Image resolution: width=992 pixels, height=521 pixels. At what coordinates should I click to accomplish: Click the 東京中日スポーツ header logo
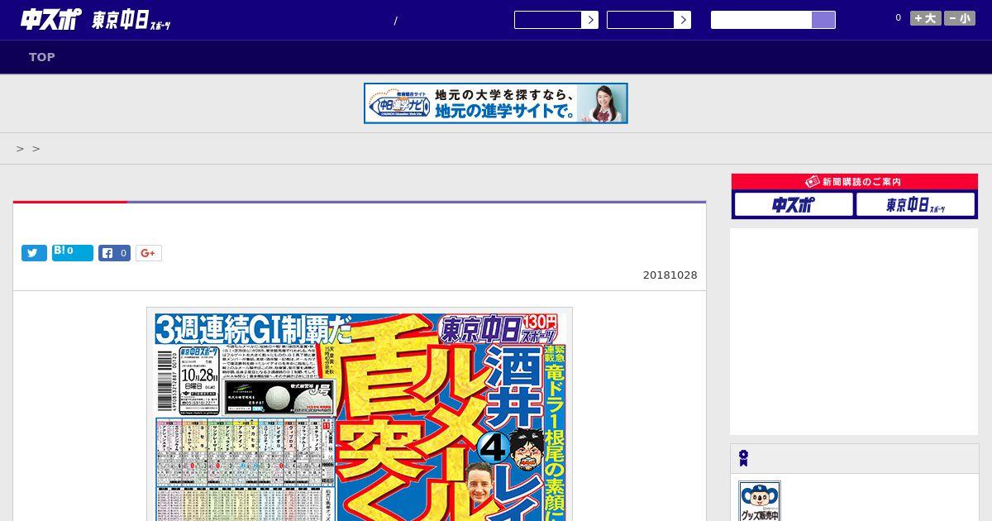point(131,21)
